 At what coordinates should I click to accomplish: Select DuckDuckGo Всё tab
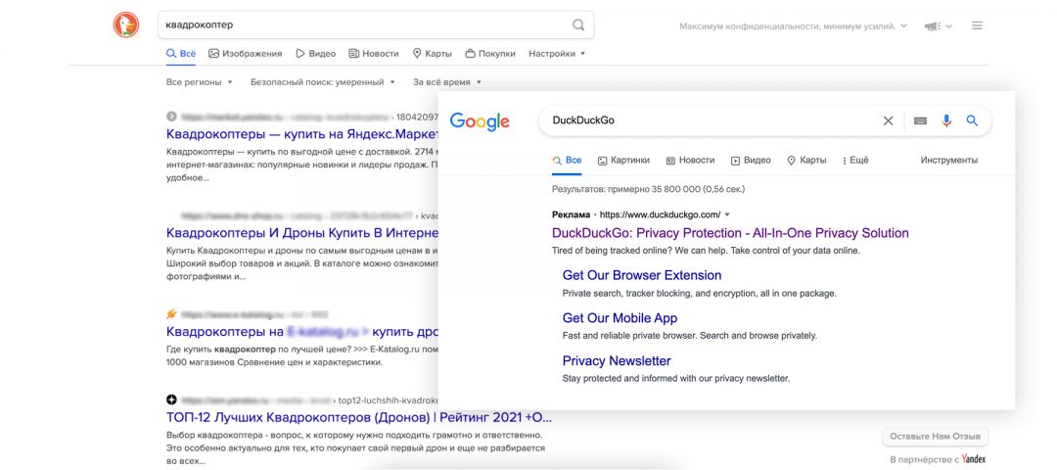[x=181, y=53]
